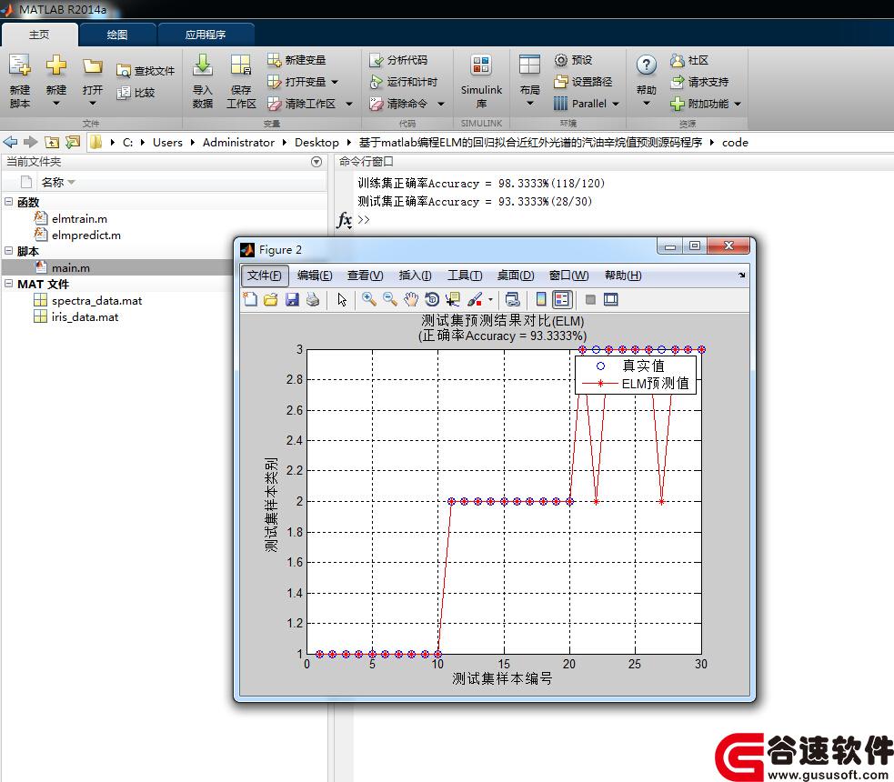Open the New (新建) dropdown arrow
Image resolution: width=894 pixels, height=782 pixels.
click(x=55, y=103)
